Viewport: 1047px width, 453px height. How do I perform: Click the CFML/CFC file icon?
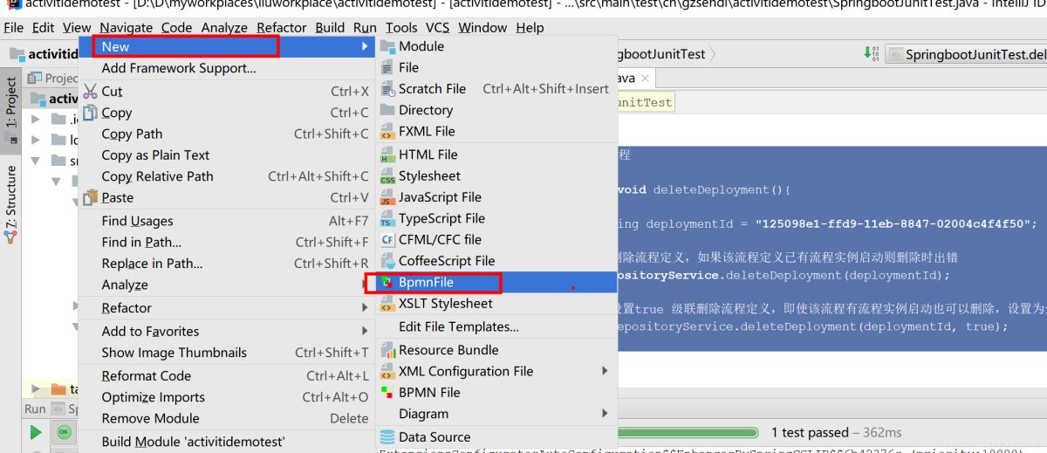[x=387, y=240]
